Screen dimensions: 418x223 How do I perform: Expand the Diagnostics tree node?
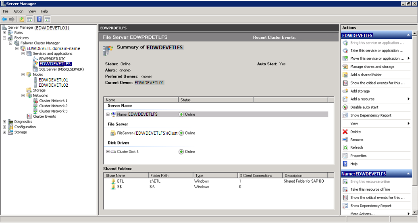(x=4, y=122)
